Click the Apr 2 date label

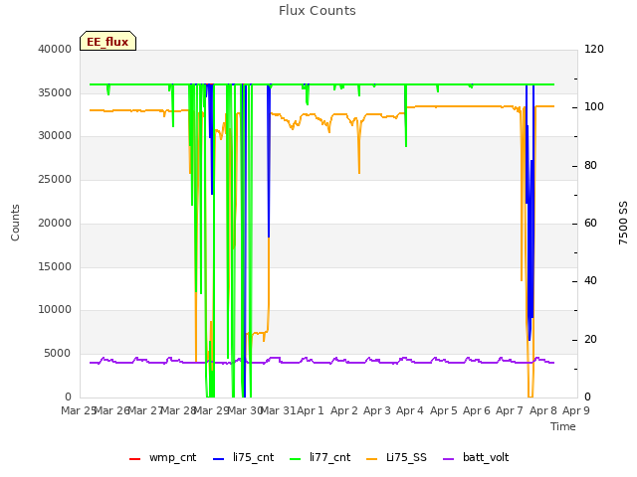(344, 410)
